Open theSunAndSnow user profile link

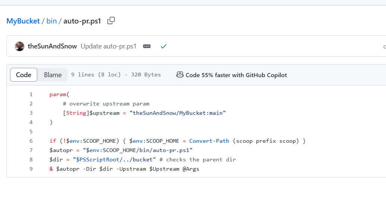[x=52, y=46]
